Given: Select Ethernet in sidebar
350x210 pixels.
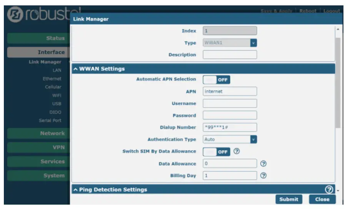Looking at the screenshot, I should (x=52, y=79).
